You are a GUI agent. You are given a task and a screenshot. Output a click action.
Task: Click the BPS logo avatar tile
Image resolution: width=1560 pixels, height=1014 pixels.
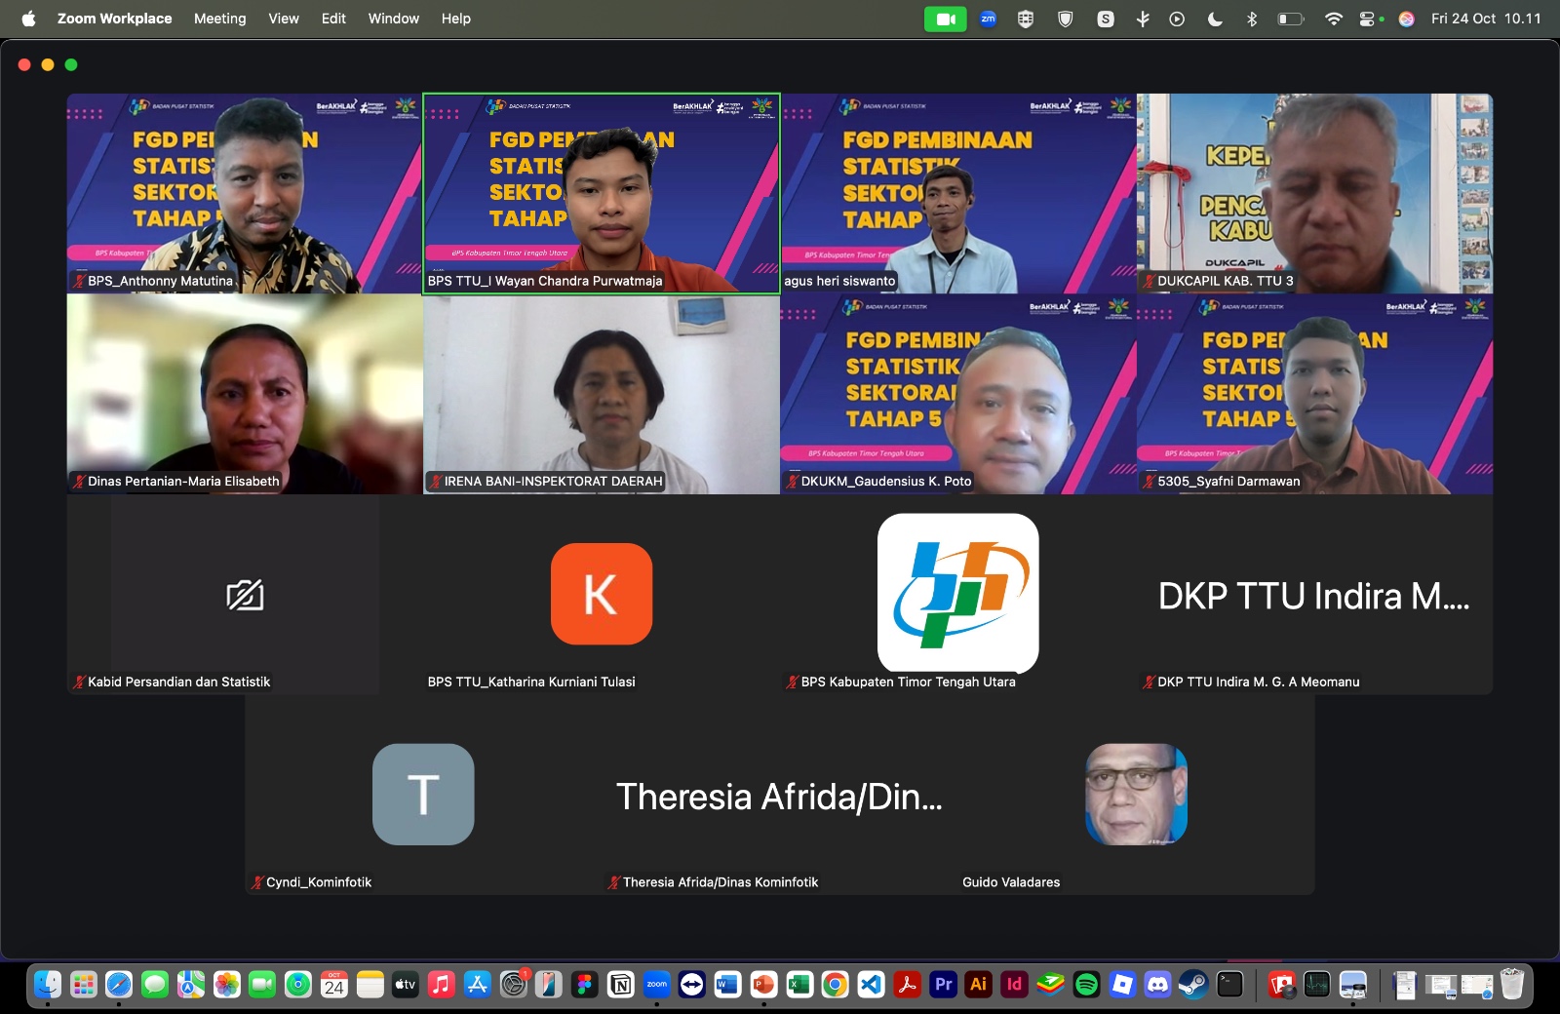(x=957, y=594)
